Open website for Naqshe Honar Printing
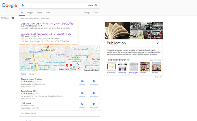Screen dimensions: 197x121 (82, 83)
